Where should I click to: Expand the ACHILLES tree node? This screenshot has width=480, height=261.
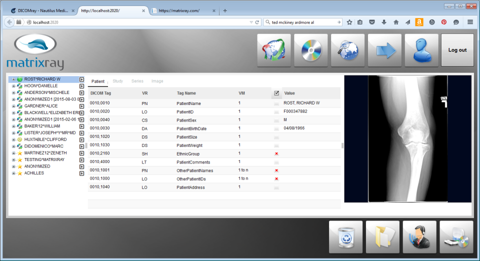(13, 173)
